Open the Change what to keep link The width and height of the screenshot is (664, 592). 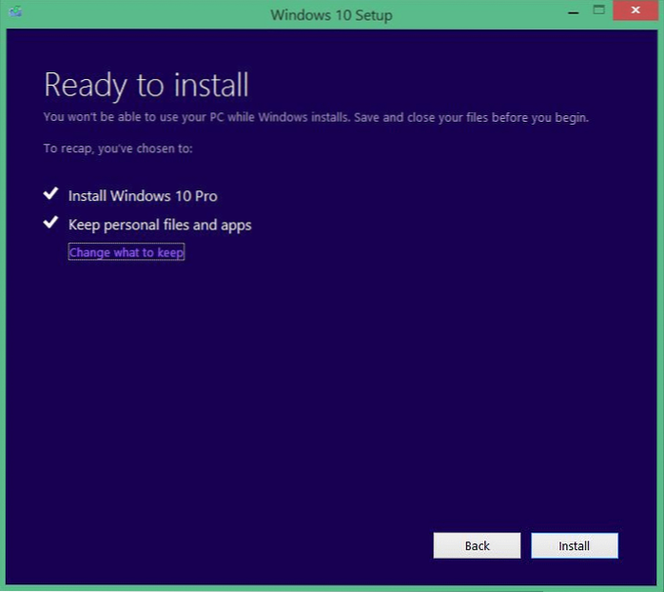tap(126, 252)
